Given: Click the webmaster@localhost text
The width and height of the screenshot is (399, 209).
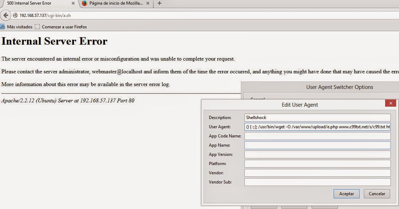Looking at the screenshot, I should [x=117, y=72].
